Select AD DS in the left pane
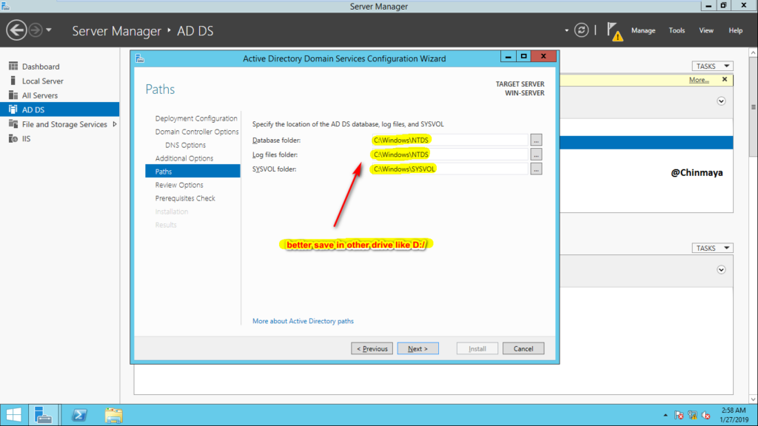 tap(59, 109)
